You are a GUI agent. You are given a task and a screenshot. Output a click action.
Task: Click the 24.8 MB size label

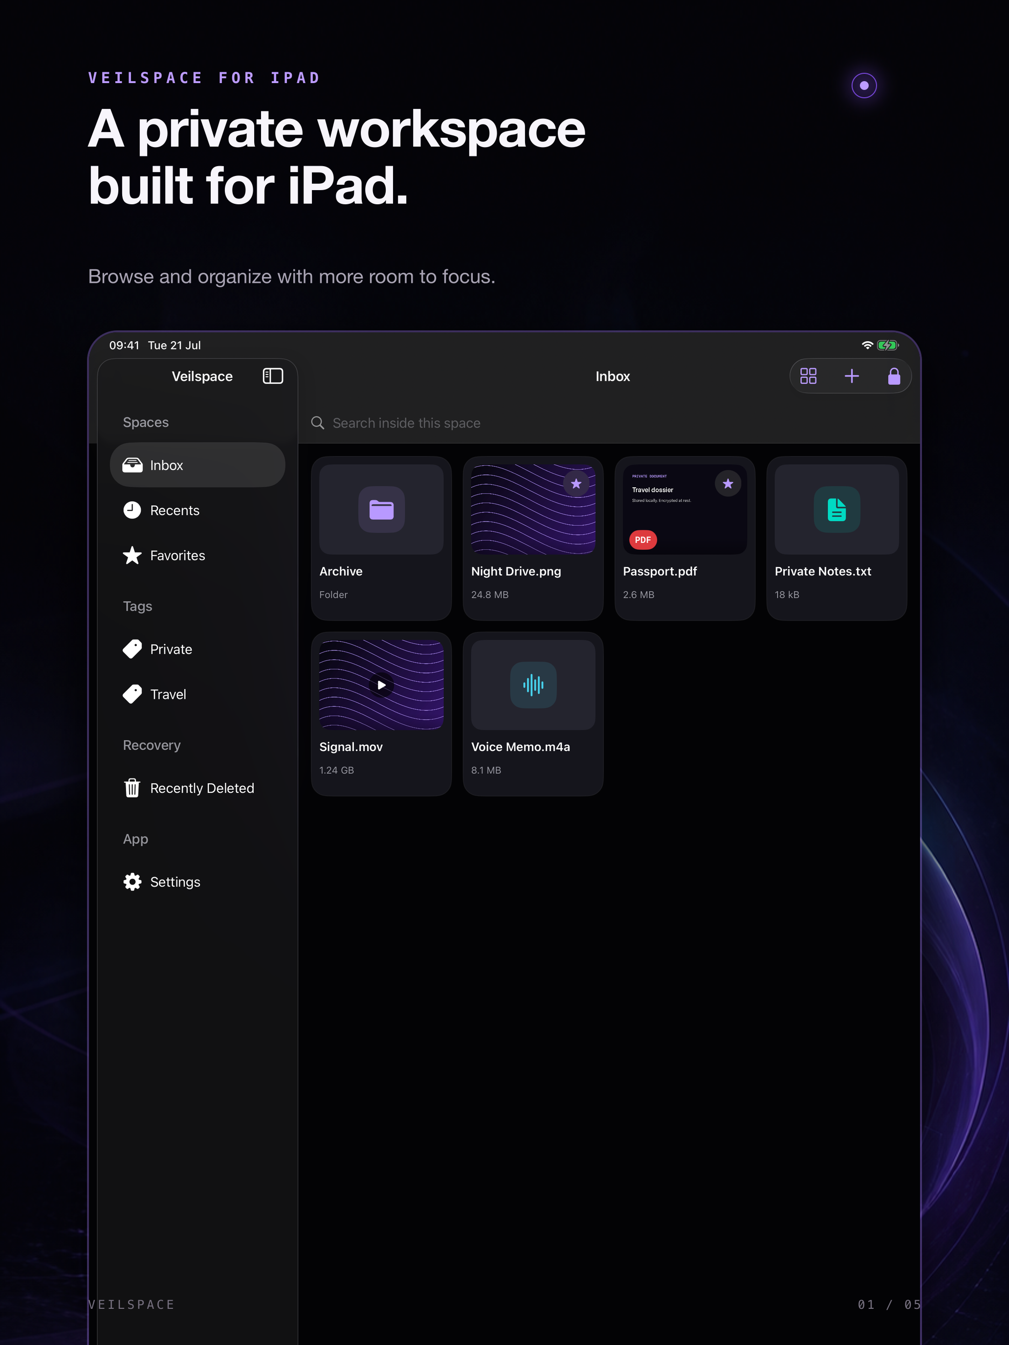490,595
